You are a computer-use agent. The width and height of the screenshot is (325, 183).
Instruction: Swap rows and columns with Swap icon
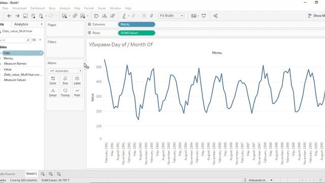click(96, 16)
